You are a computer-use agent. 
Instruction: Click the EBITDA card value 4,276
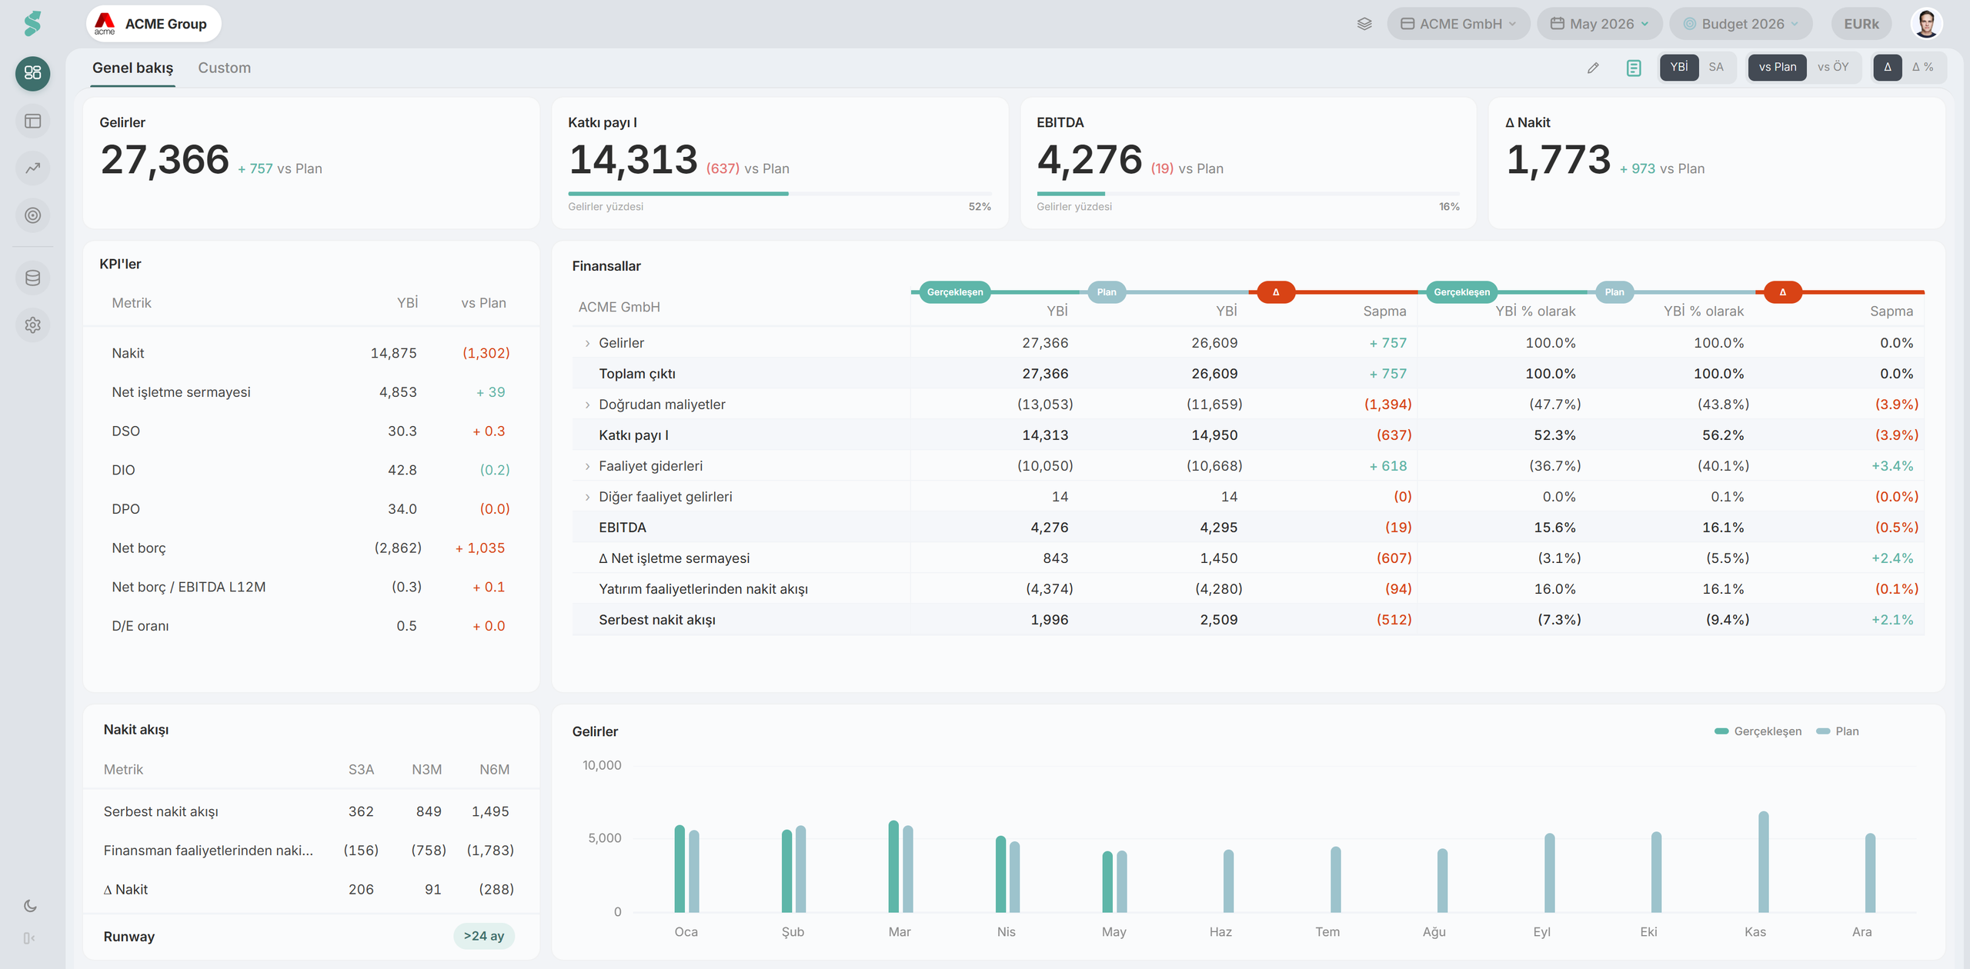click(x=1090, y=160)
